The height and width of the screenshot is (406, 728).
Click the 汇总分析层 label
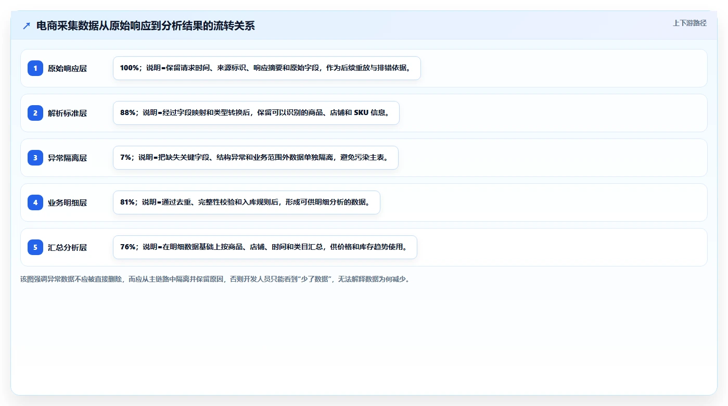tap(67, 247)
